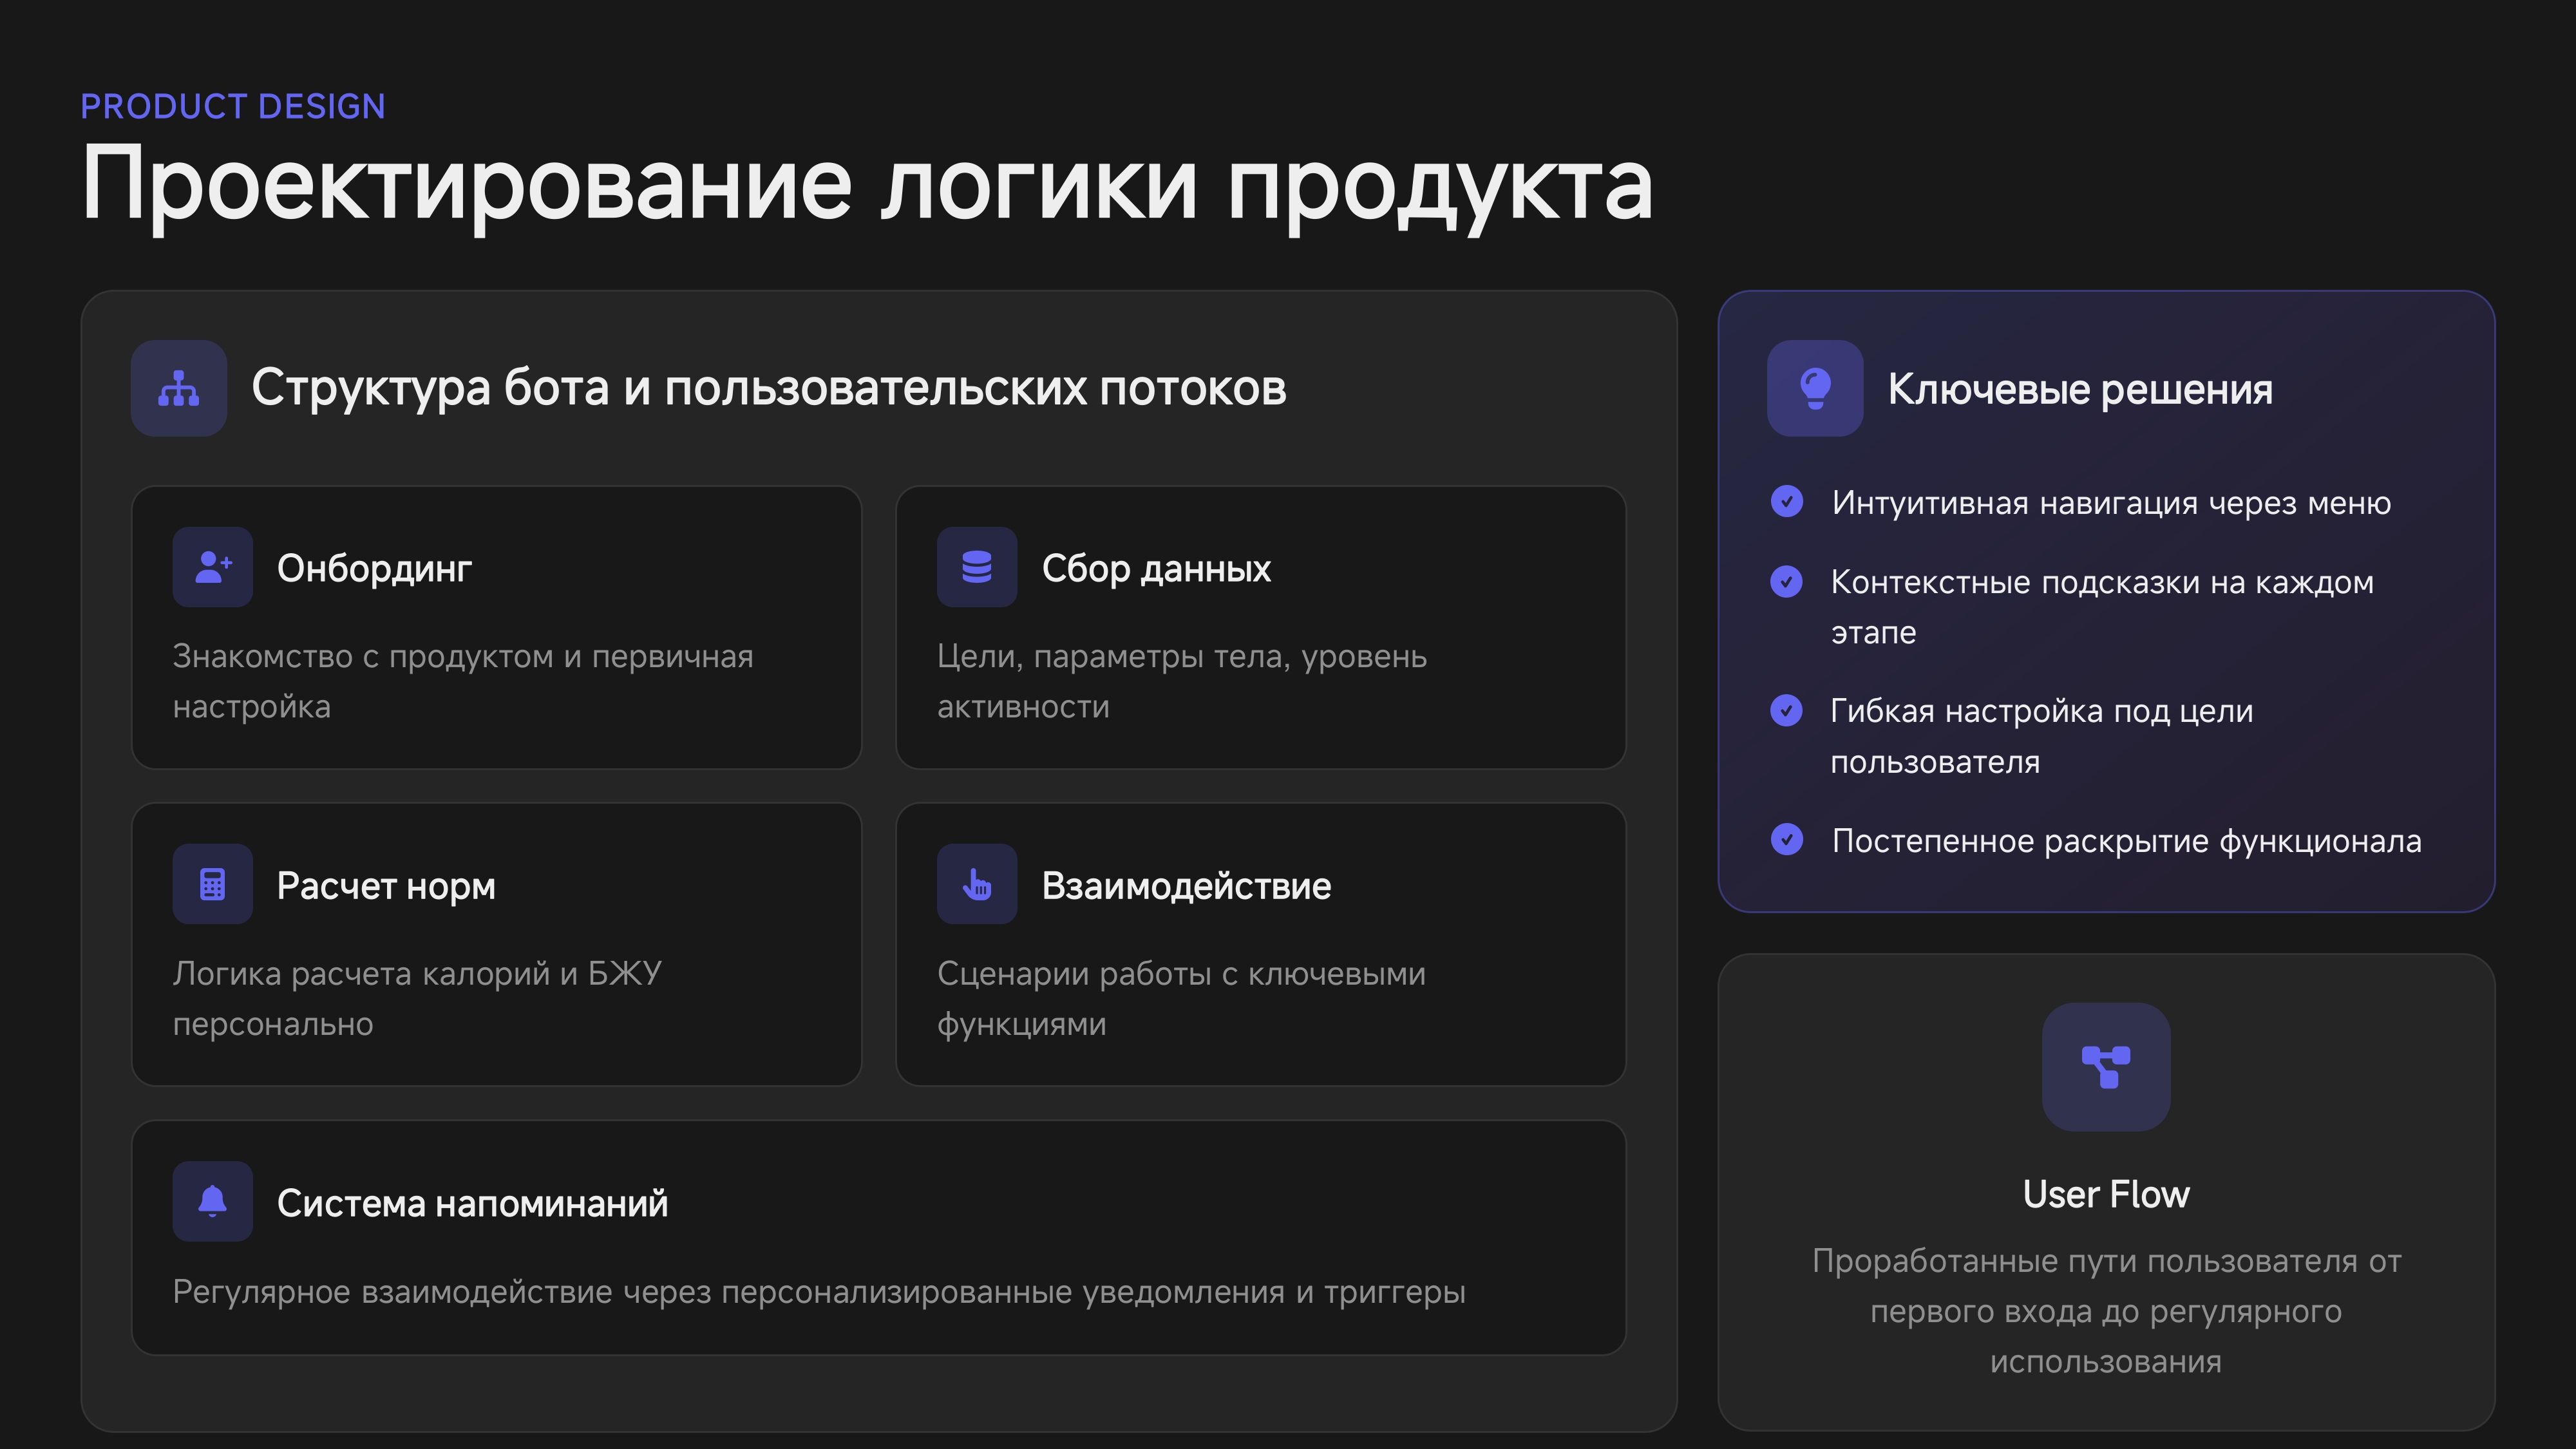Click the lightbulb Ключевые решения icon
2576x1449 pixels.
1815,388
